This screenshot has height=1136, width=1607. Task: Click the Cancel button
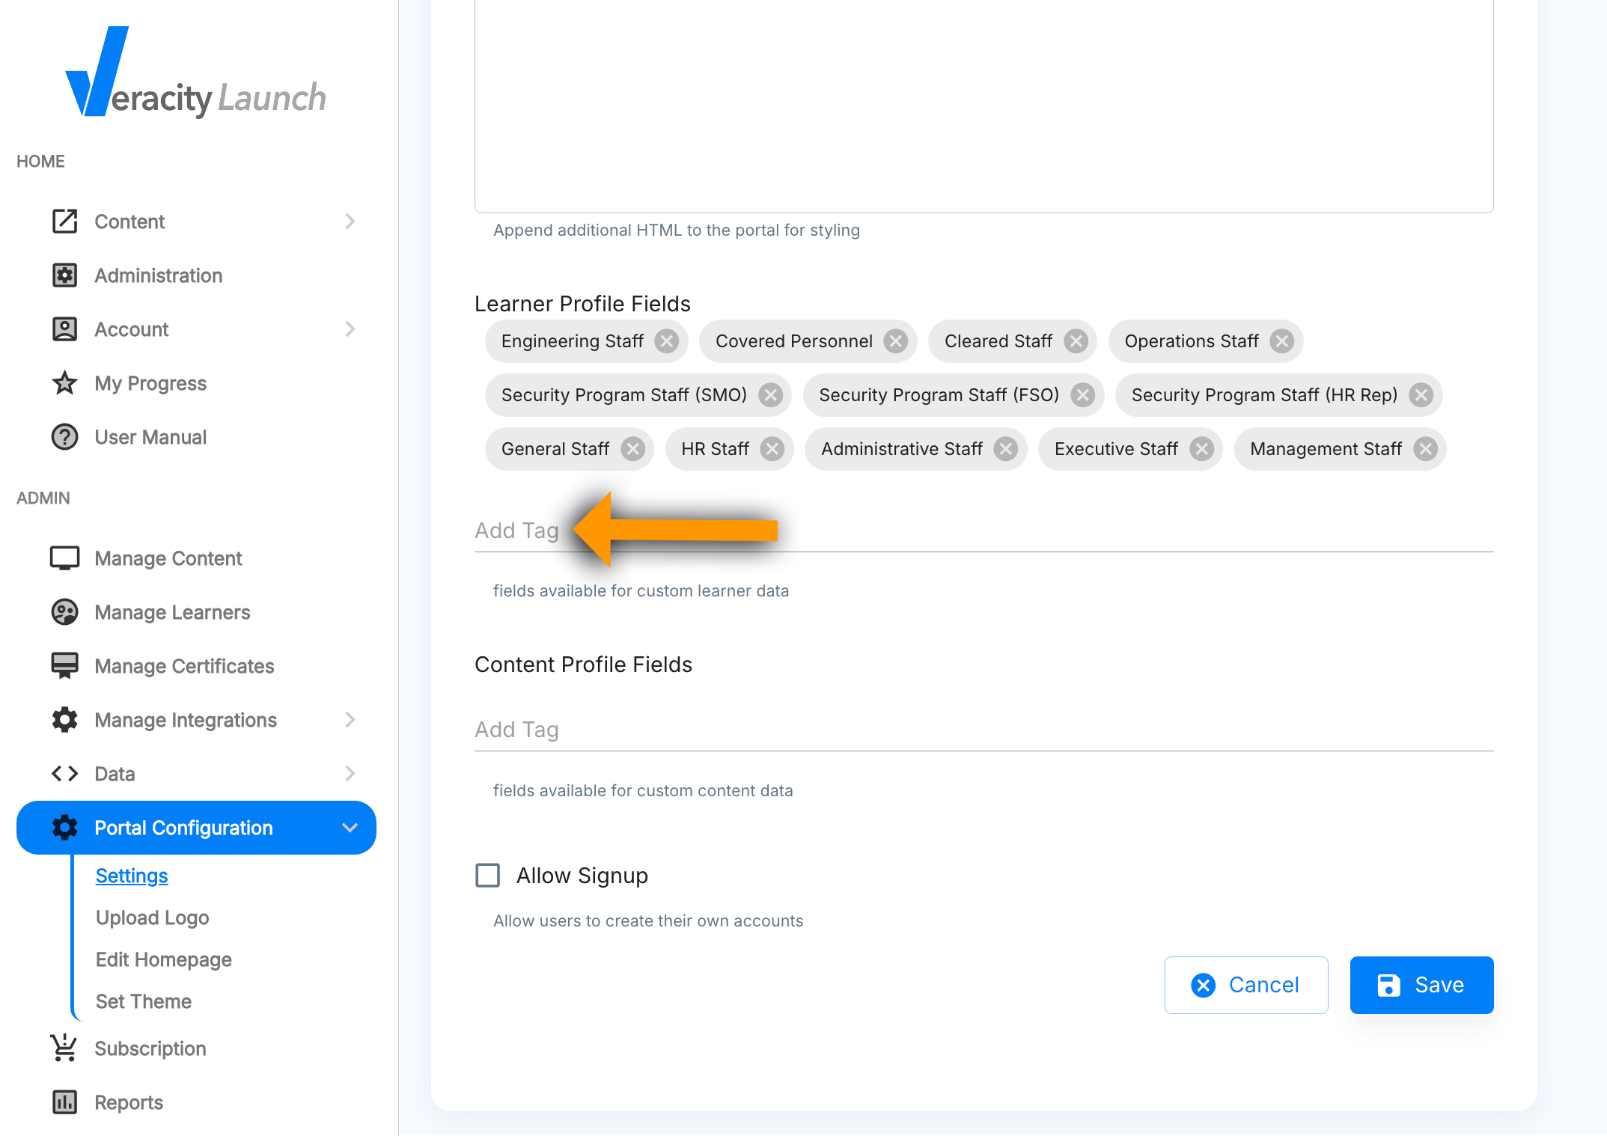pyautogui.click(x=1246, y=985)
